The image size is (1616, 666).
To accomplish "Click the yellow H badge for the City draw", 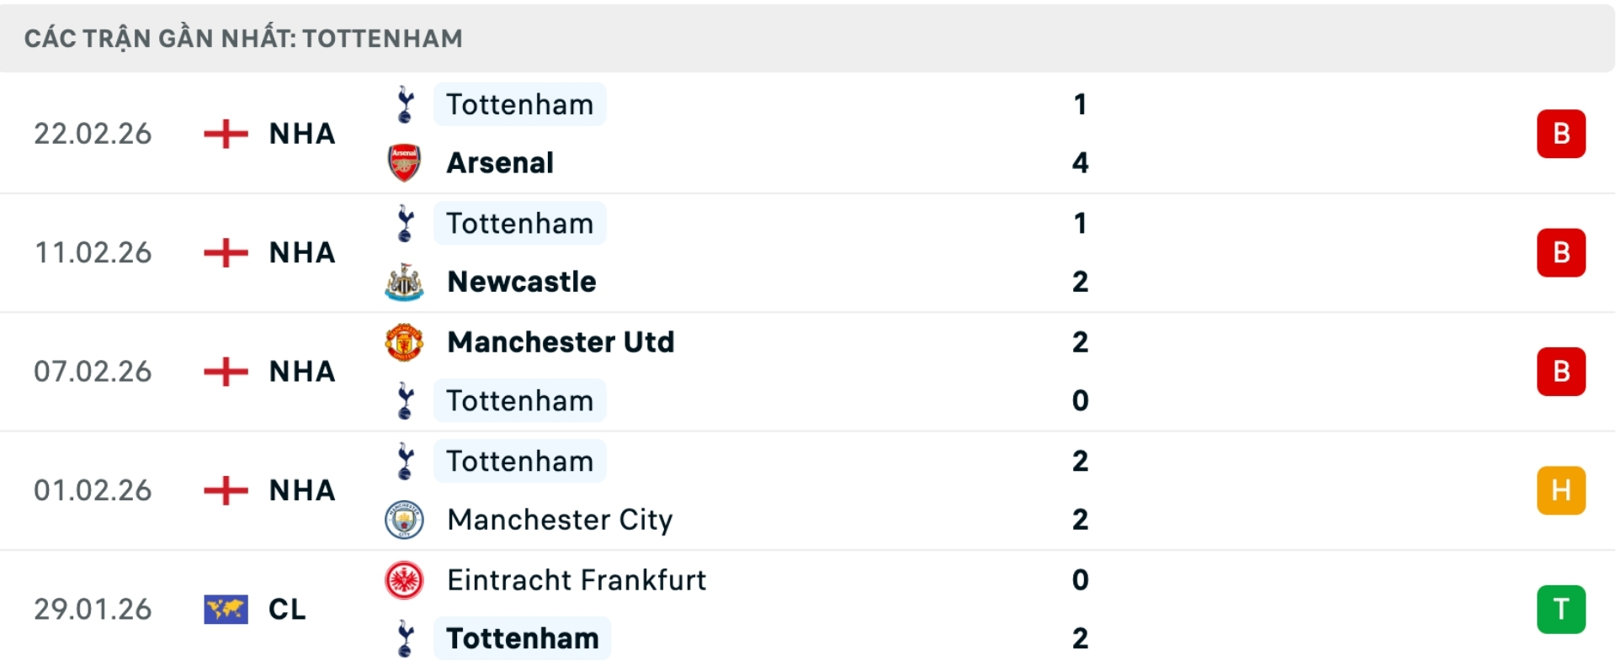I will coord(1561,490).
